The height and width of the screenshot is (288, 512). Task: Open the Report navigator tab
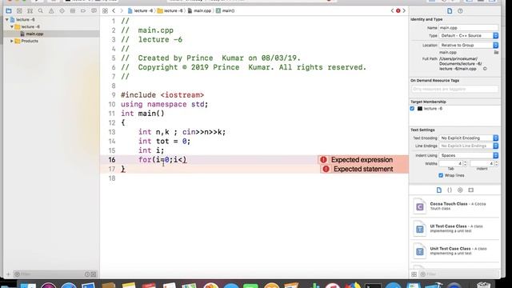tap(94, 10)
